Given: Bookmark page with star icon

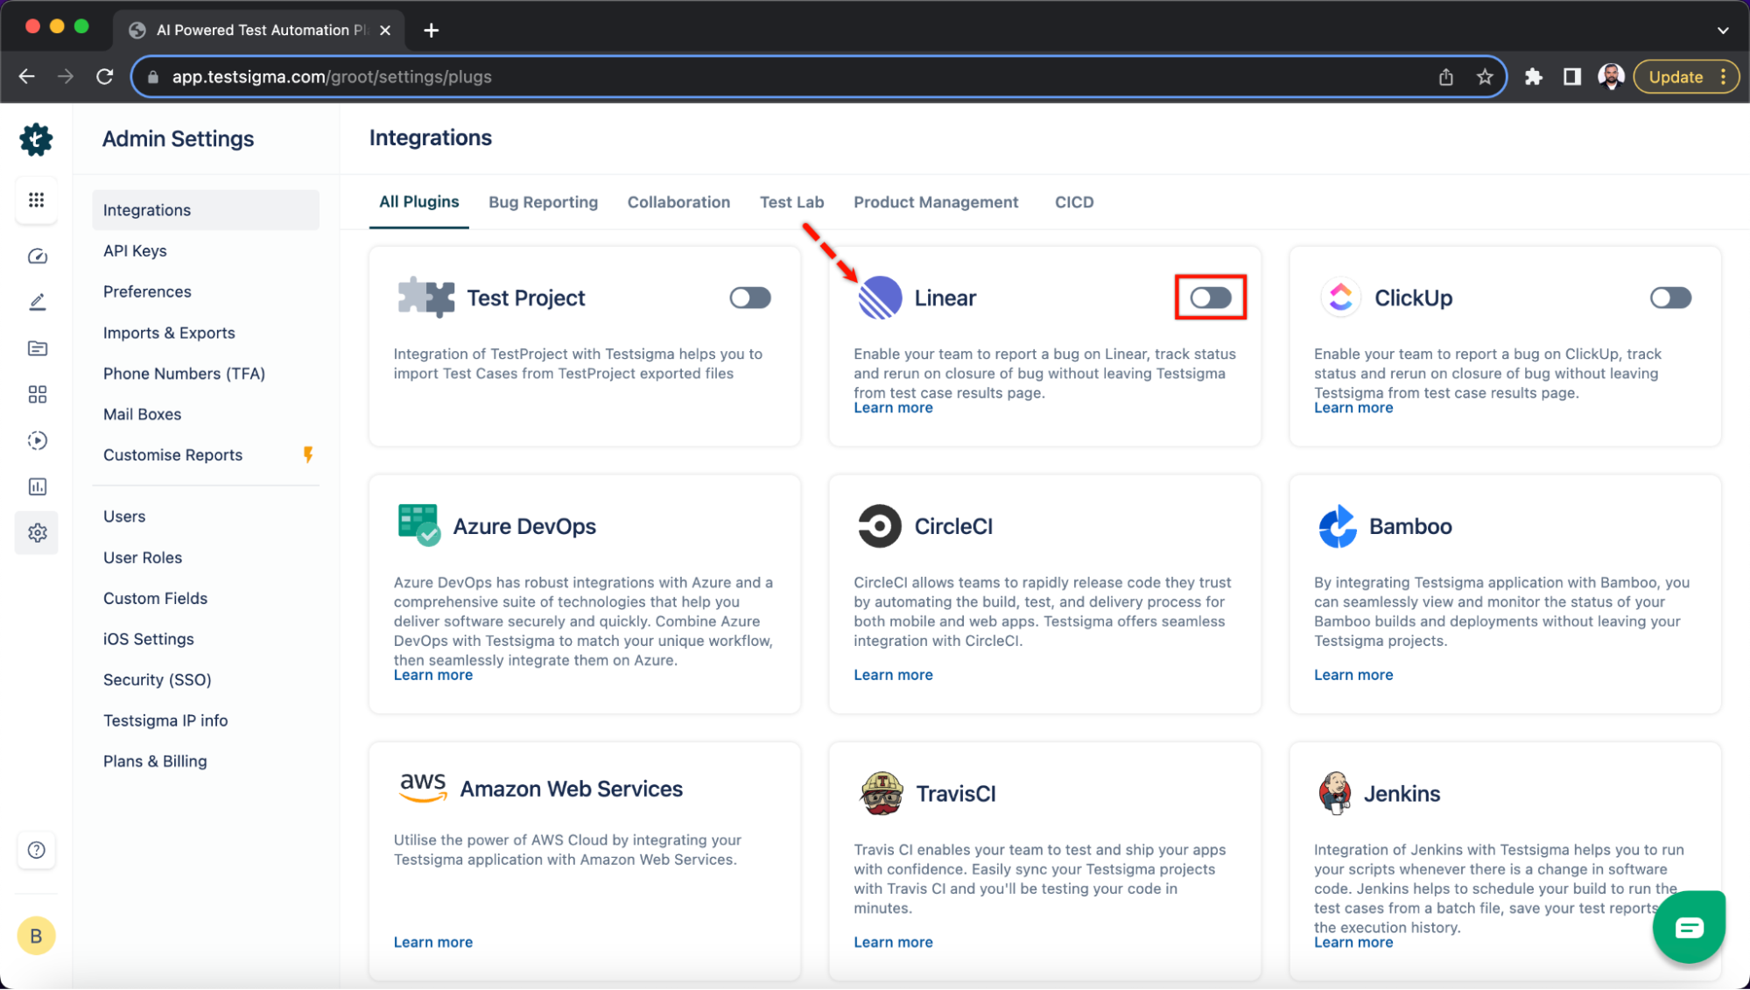Looking at the screenshot, I should [1485, 77].
